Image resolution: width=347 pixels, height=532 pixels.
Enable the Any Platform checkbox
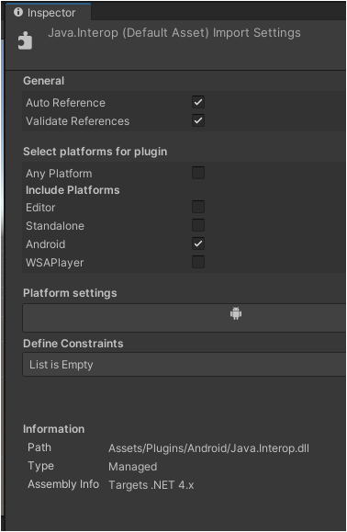tap(198, 173)
